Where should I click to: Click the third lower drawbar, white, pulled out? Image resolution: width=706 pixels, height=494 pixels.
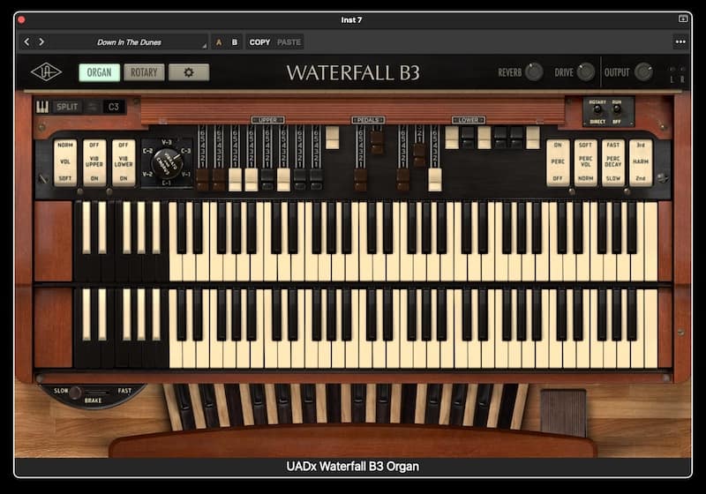pos(435,179)
